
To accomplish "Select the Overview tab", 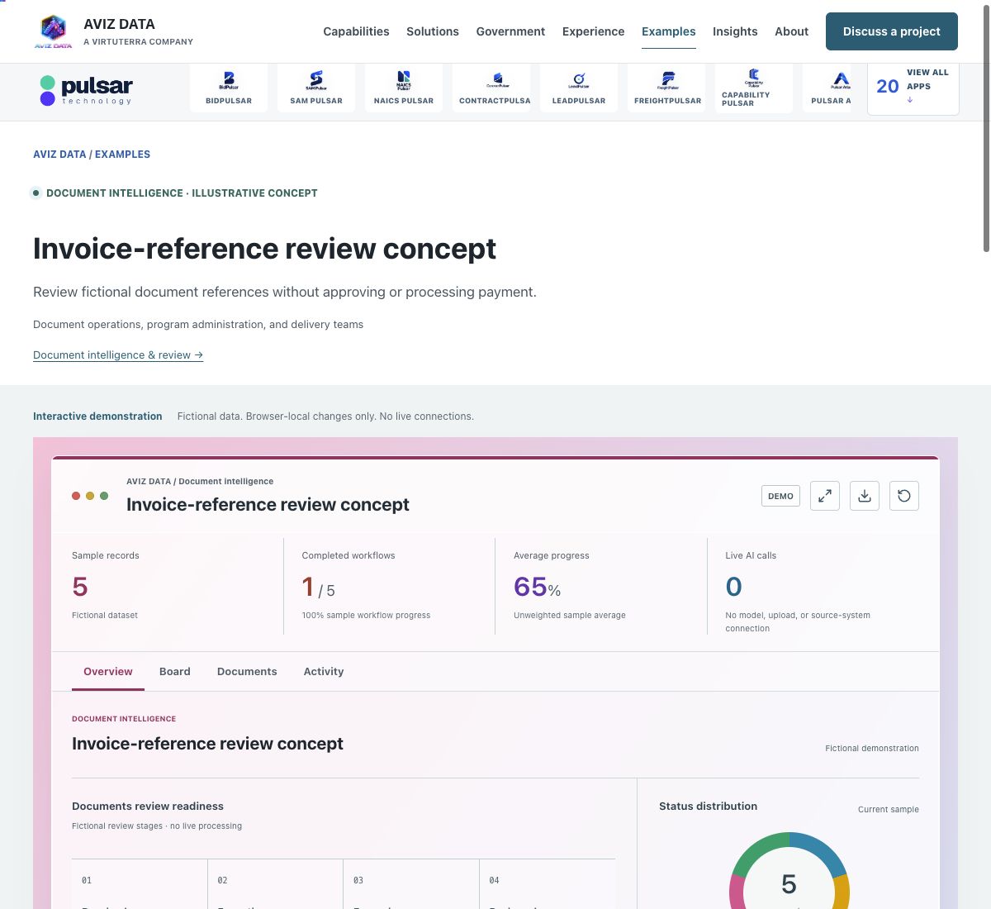I will (108, 672).
